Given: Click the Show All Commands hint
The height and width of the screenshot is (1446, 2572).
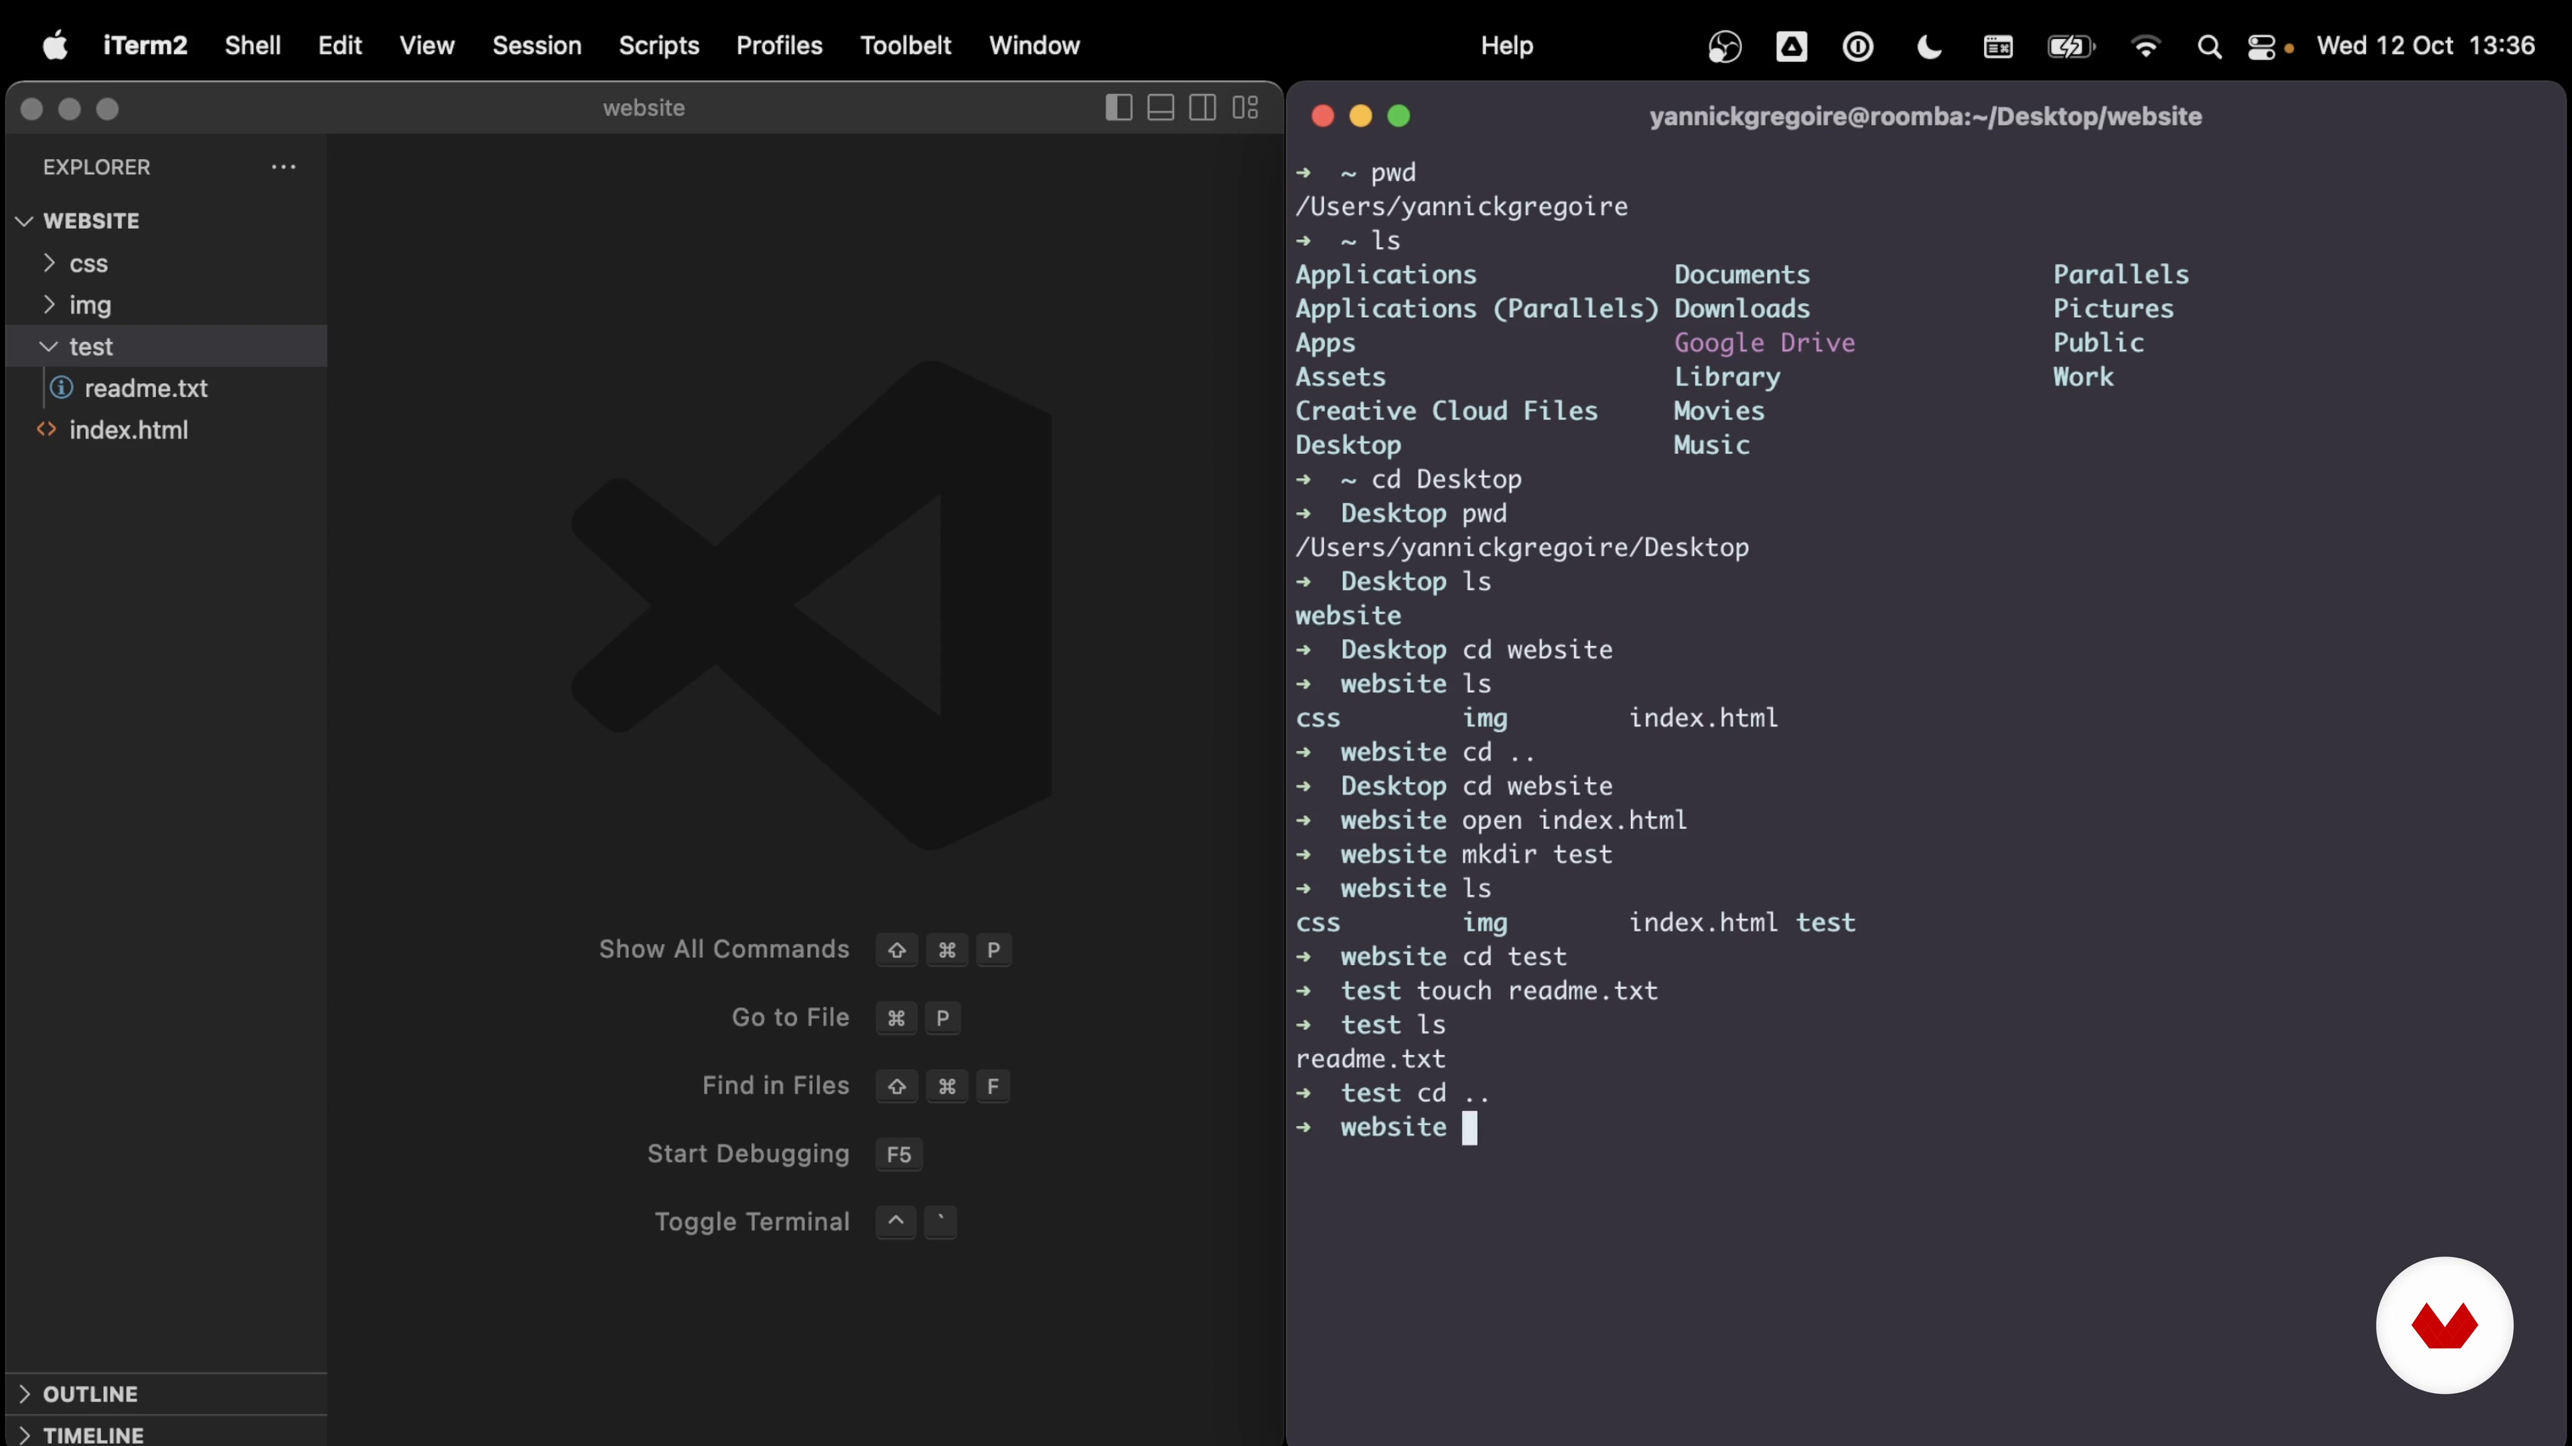Looking at the screenshot, I should point(724,949).
